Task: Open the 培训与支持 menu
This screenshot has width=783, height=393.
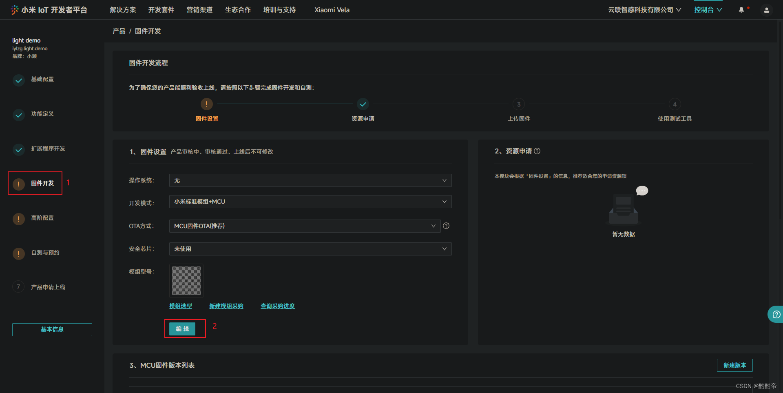Action: pyautogui.click(x=279, y=10)
